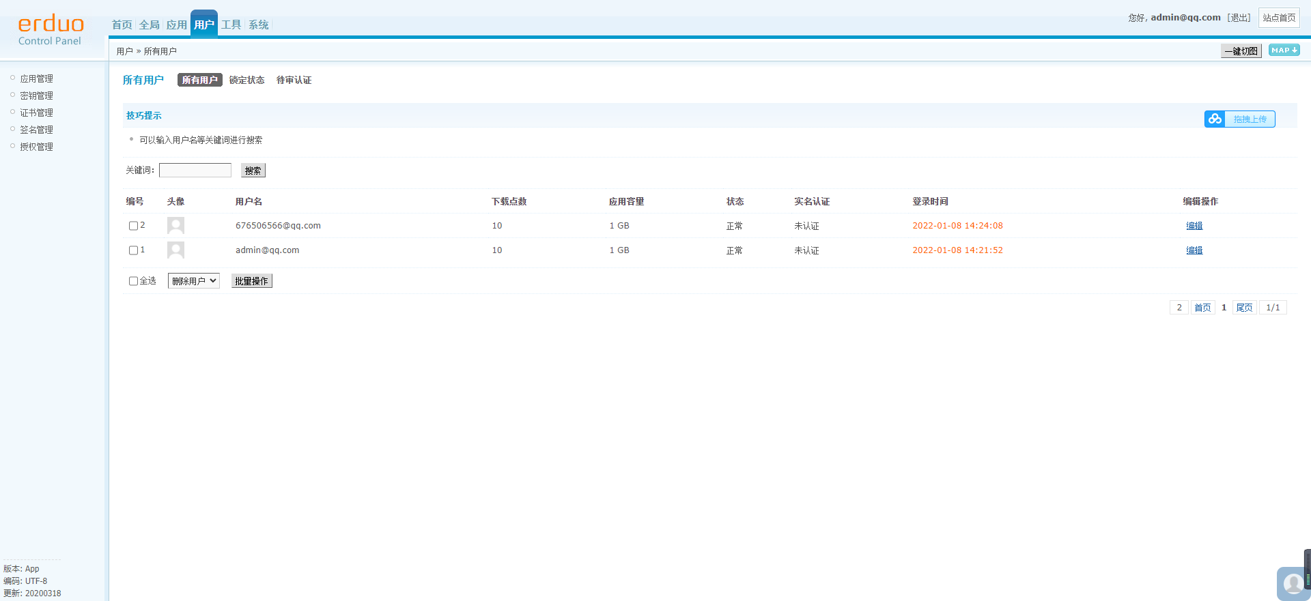Click the 批量操作 batch operation button
This screenshot has width=1311, height=601.
[x=251, y=281]
